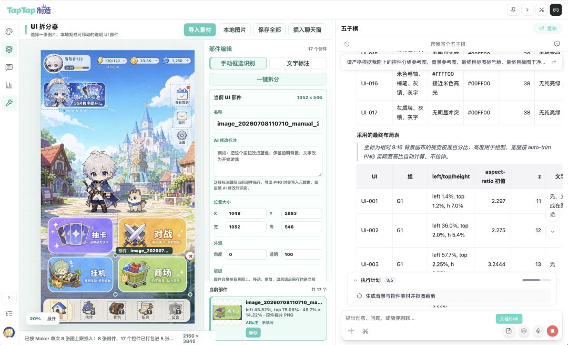The image size is (568, 345).
Task: Click 展开 next to the zoom percentage
Action: tap(52, 319)
